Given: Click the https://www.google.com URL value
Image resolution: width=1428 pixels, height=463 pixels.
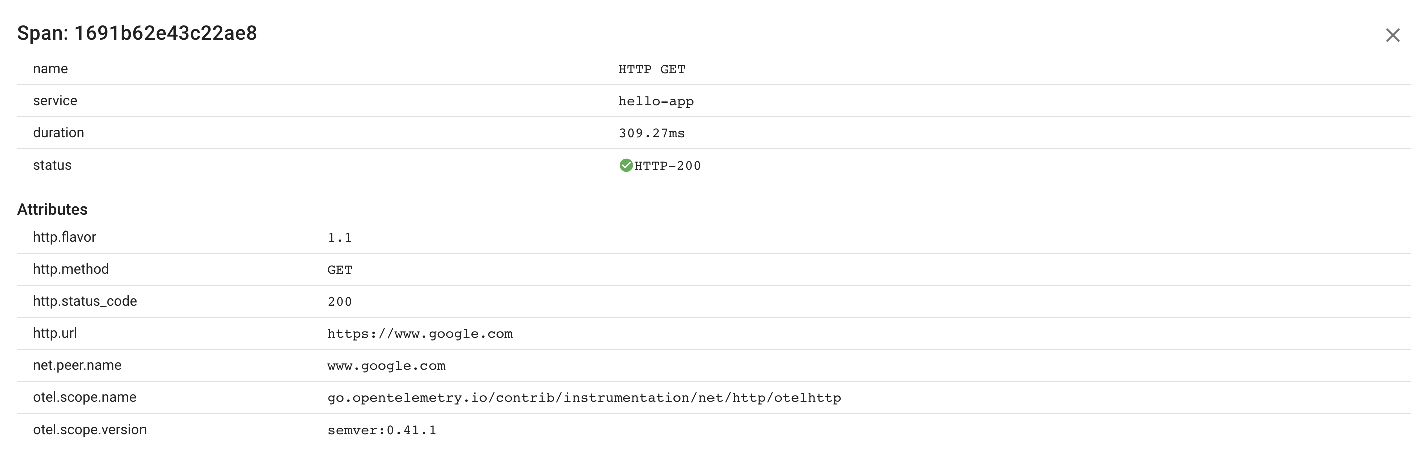Looking at the screenshot, I should [420, 334].
